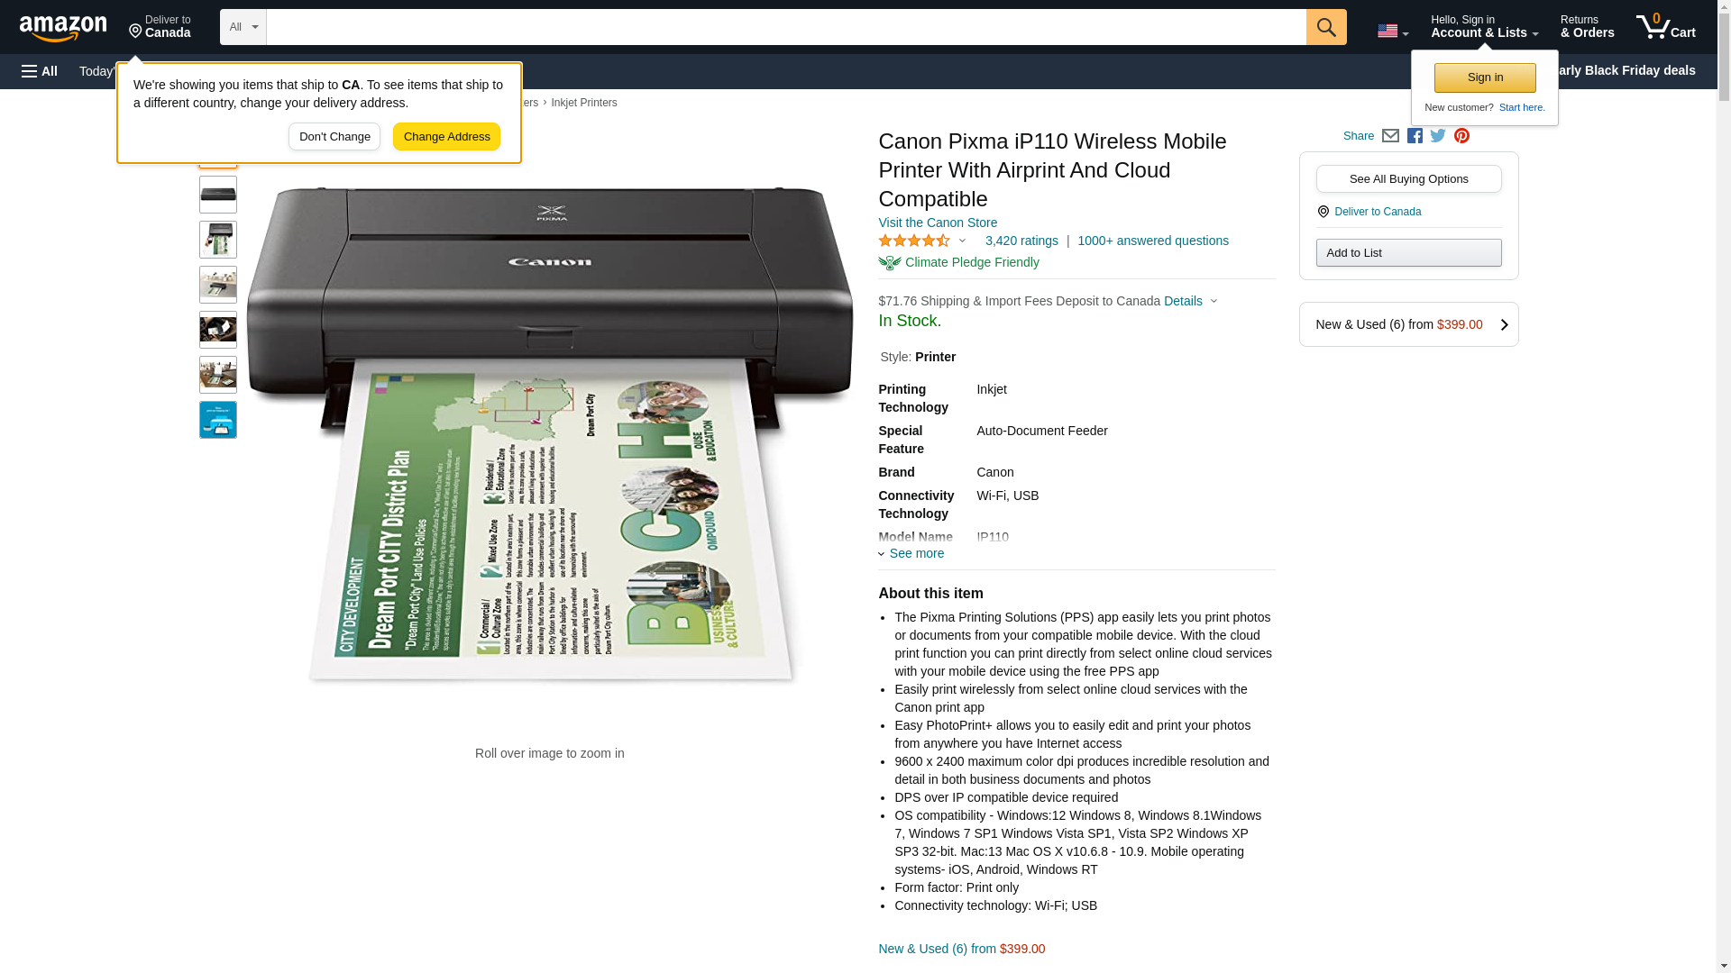Open the shopping cart icon
Screen dimensions: 1731x973
click(x=1666, y=27)
